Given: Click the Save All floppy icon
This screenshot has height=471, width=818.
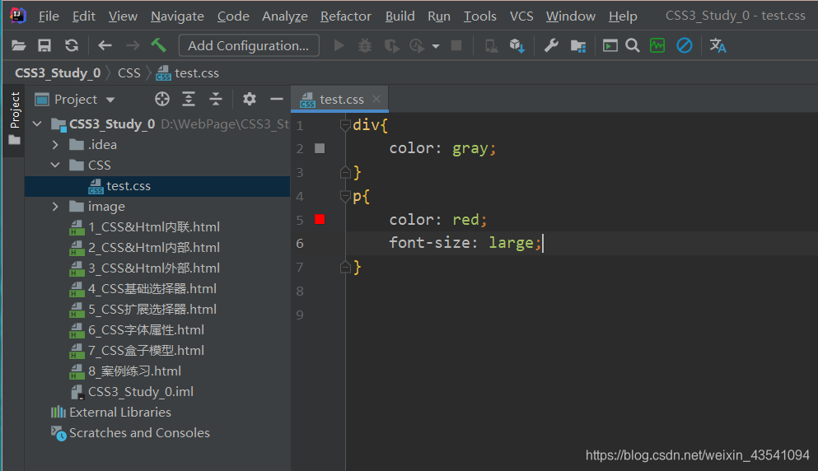Looking at the screenshot, I should [x=44, y=46].
